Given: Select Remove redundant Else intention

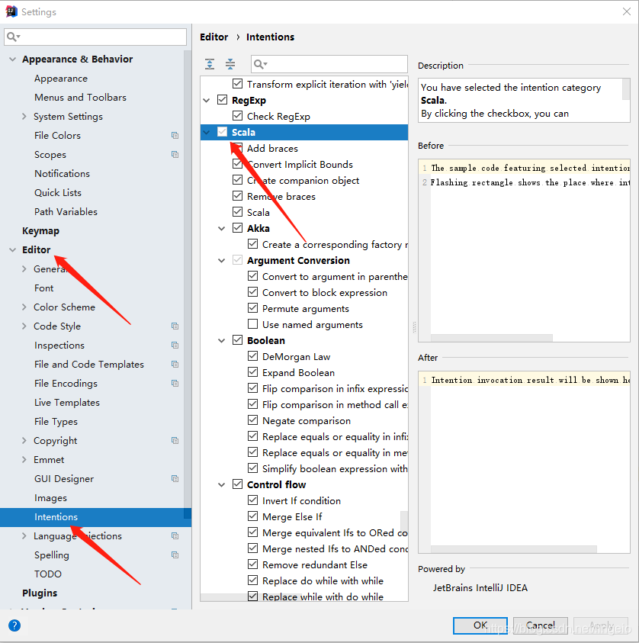Looking at the screenshot, I should [x=315, y=564].
